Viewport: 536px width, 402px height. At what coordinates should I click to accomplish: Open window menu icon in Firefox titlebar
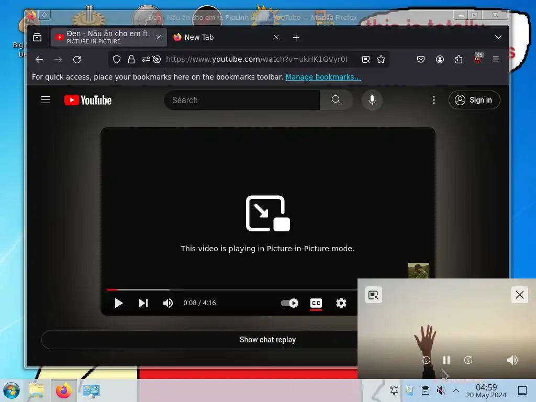click(x=32, y=15)
